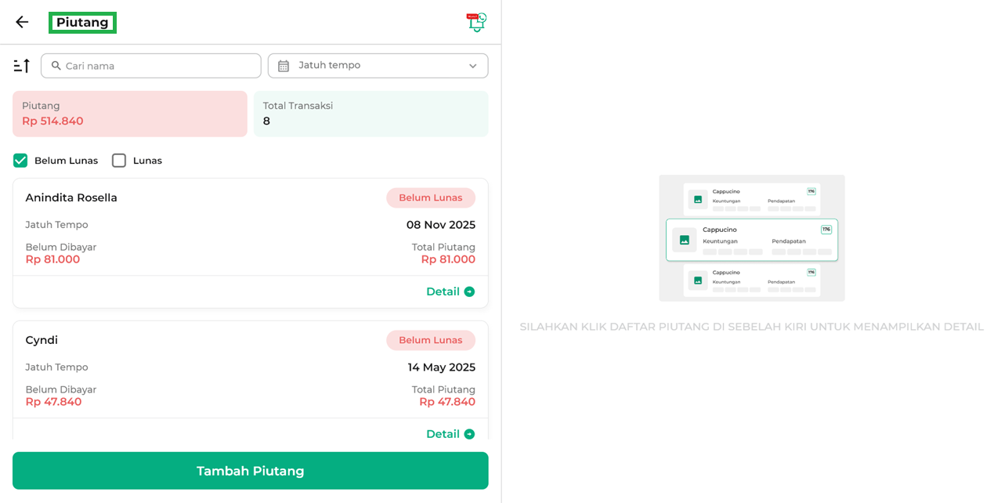The image size is (1001, 503).
Task: Click the placeholder illustration on right panel
Action: [x=751, y=238]
